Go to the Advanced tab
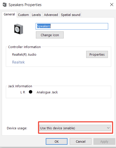The image size is (116, 148). click(x=51, y=15)
